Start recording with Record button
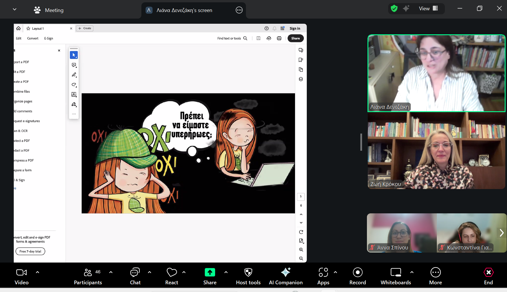Screen dimensions: 507x292 click(x=357, y=276)
